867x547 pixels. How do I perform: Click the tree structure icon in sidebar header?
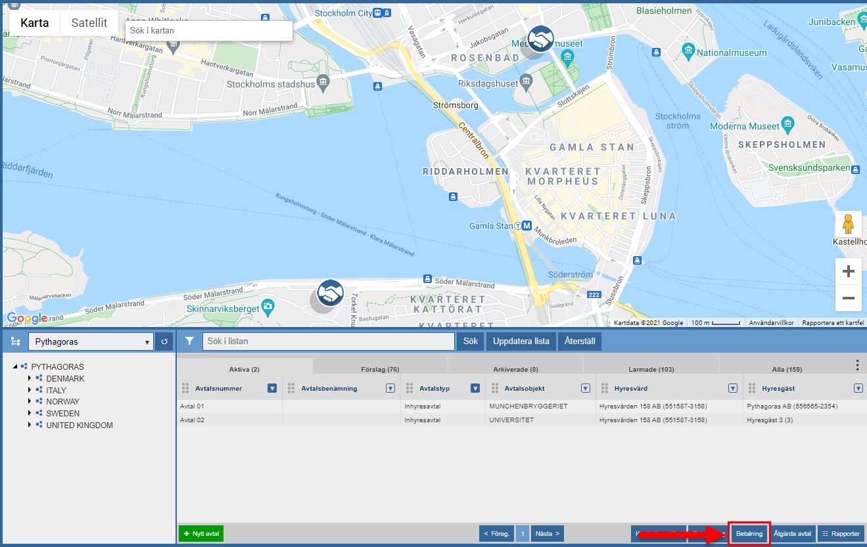[16, 341]
